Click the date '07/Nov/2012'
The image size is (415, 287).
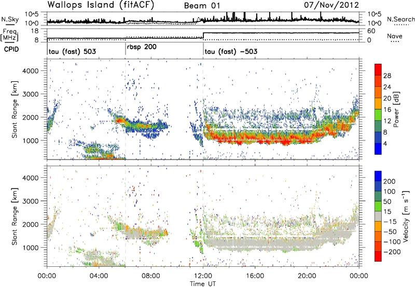(331, 5)
